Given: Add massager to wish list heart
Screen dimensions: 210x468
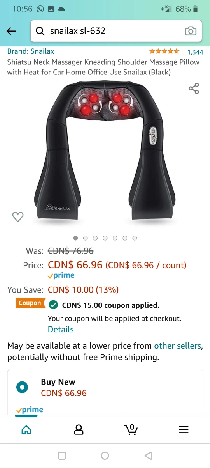Looking at the screenshot, I should [x=18, y=217].
